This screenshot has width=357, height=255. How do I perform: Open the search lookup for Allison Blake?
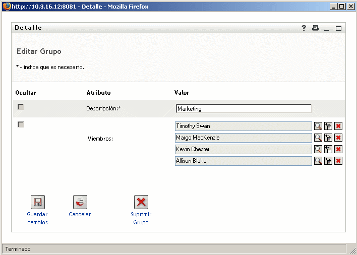(x=318, y=161)
